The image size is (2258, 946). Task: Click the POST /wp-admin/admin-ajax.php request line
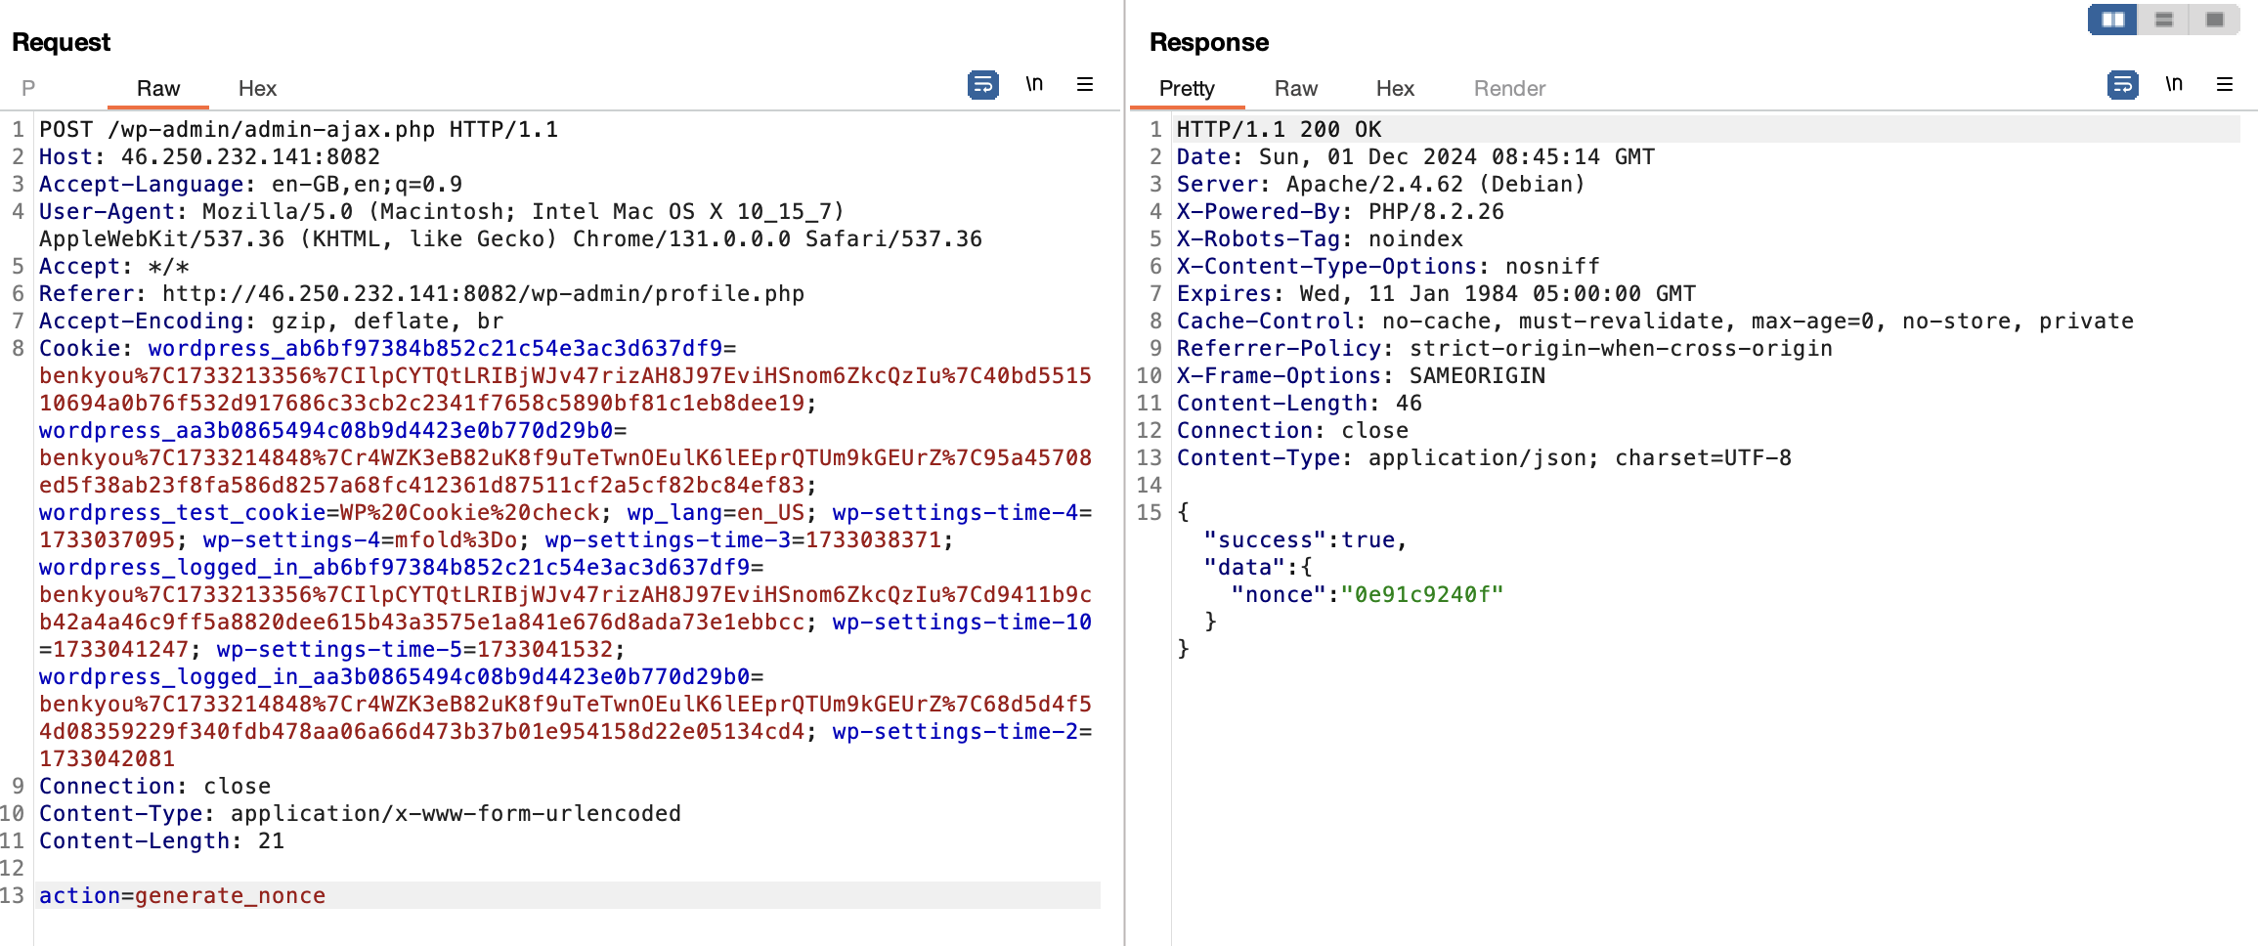coord(298,129)
